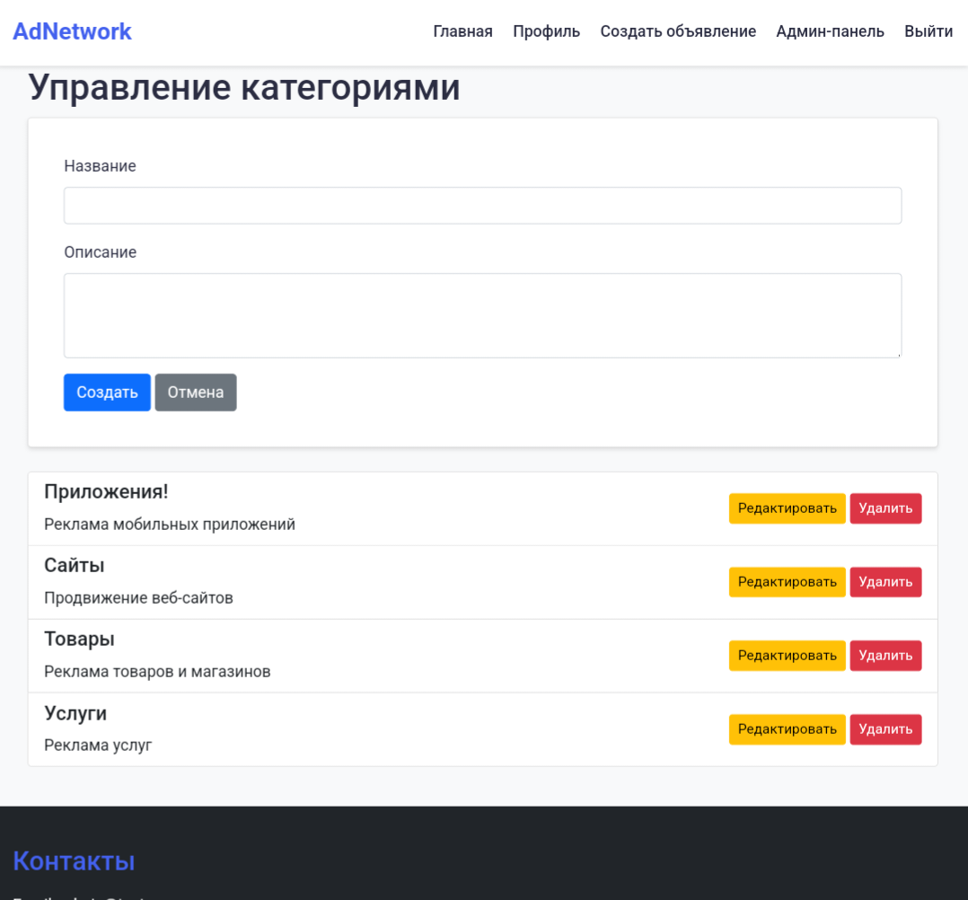Open Создать объявление page
The height and width of the screenshot is (900, 968).
pos(678,31)
